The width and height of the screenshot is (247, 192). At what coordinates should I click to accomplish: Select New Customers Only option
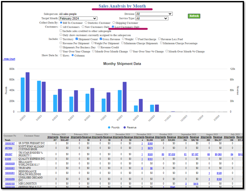coord(83,27)
